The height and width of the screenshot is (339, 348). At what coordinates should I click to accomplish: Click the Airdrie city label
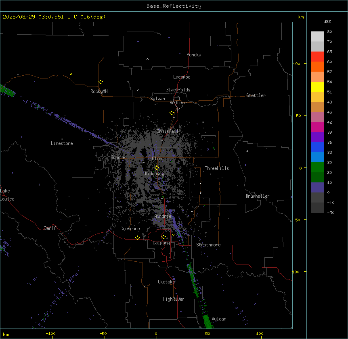[163, 216]
